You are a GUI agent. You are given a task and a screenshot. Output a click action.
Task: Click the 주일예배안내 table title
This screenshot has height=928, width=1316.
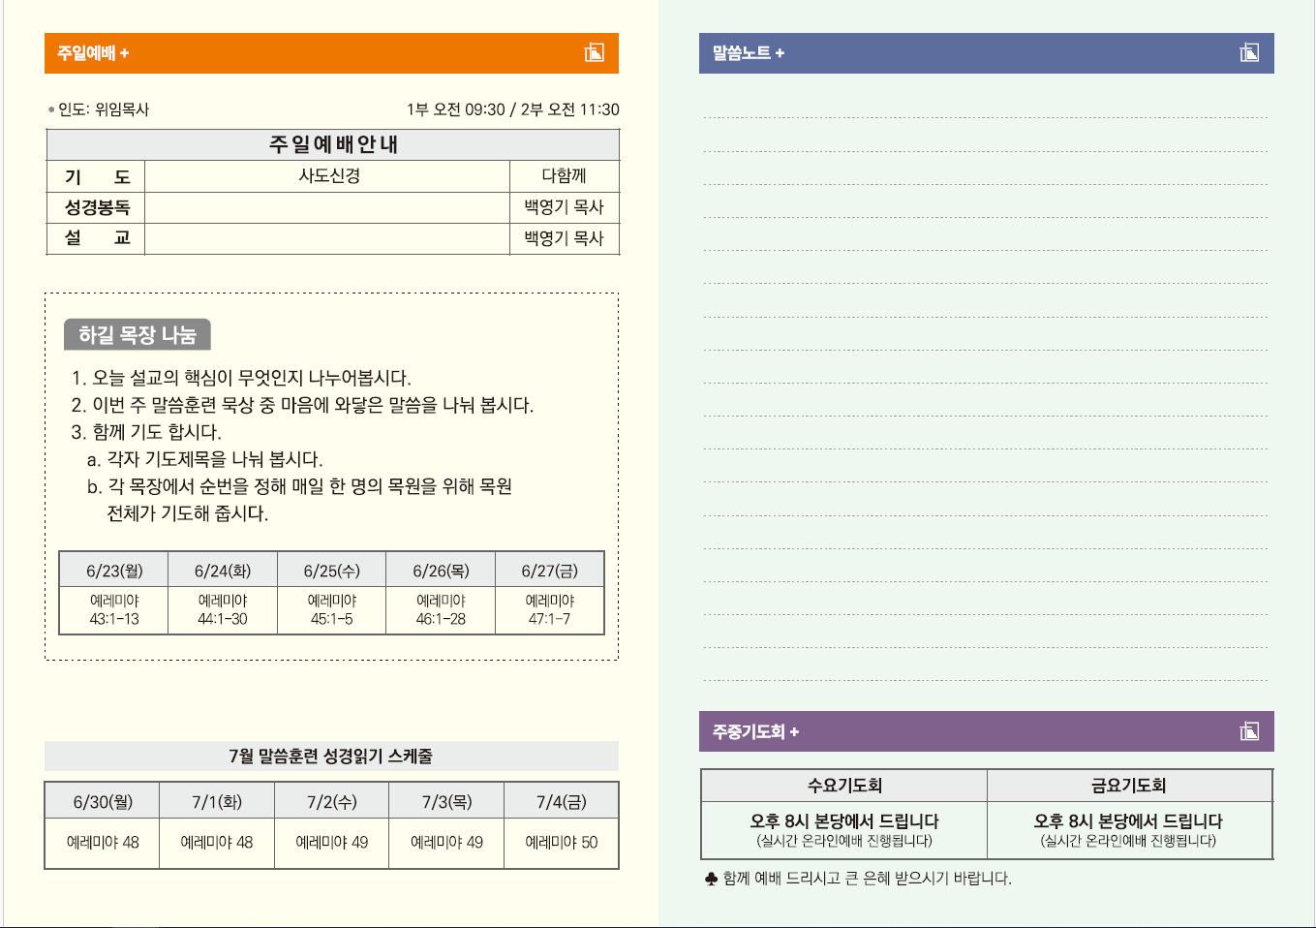pos(333,144)
